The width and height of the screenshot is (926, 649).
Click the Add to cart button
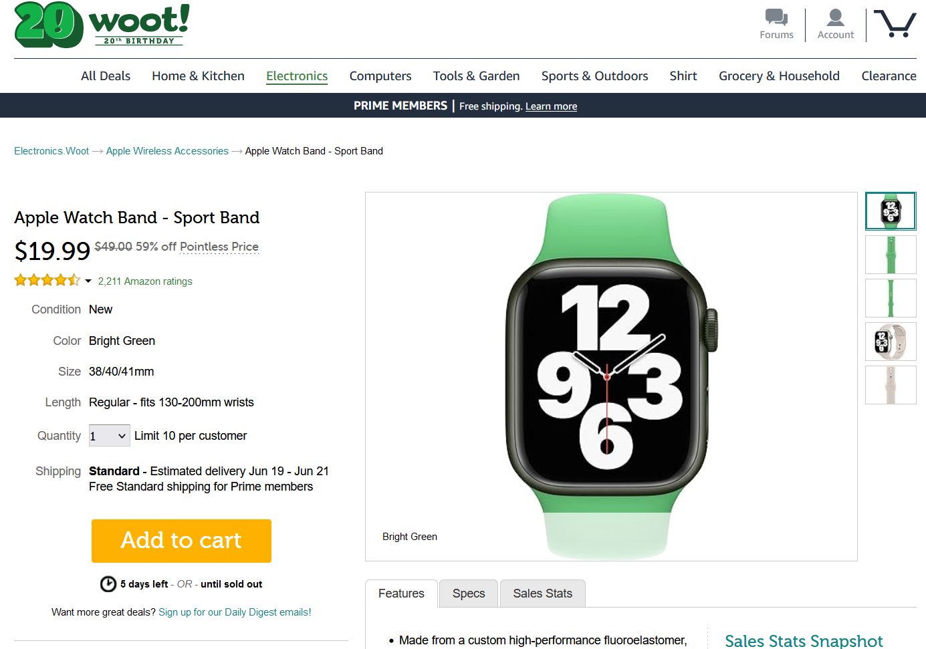(x=181, y=541)
